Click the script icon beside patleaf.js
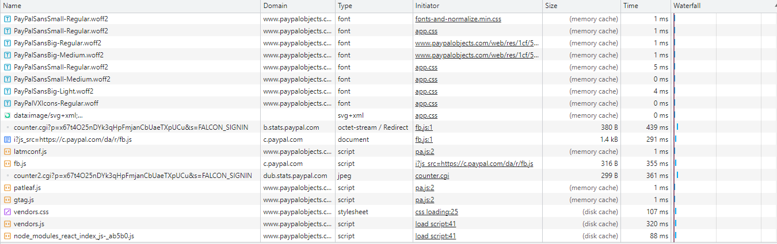777x244 pixels. click(7, 188)
